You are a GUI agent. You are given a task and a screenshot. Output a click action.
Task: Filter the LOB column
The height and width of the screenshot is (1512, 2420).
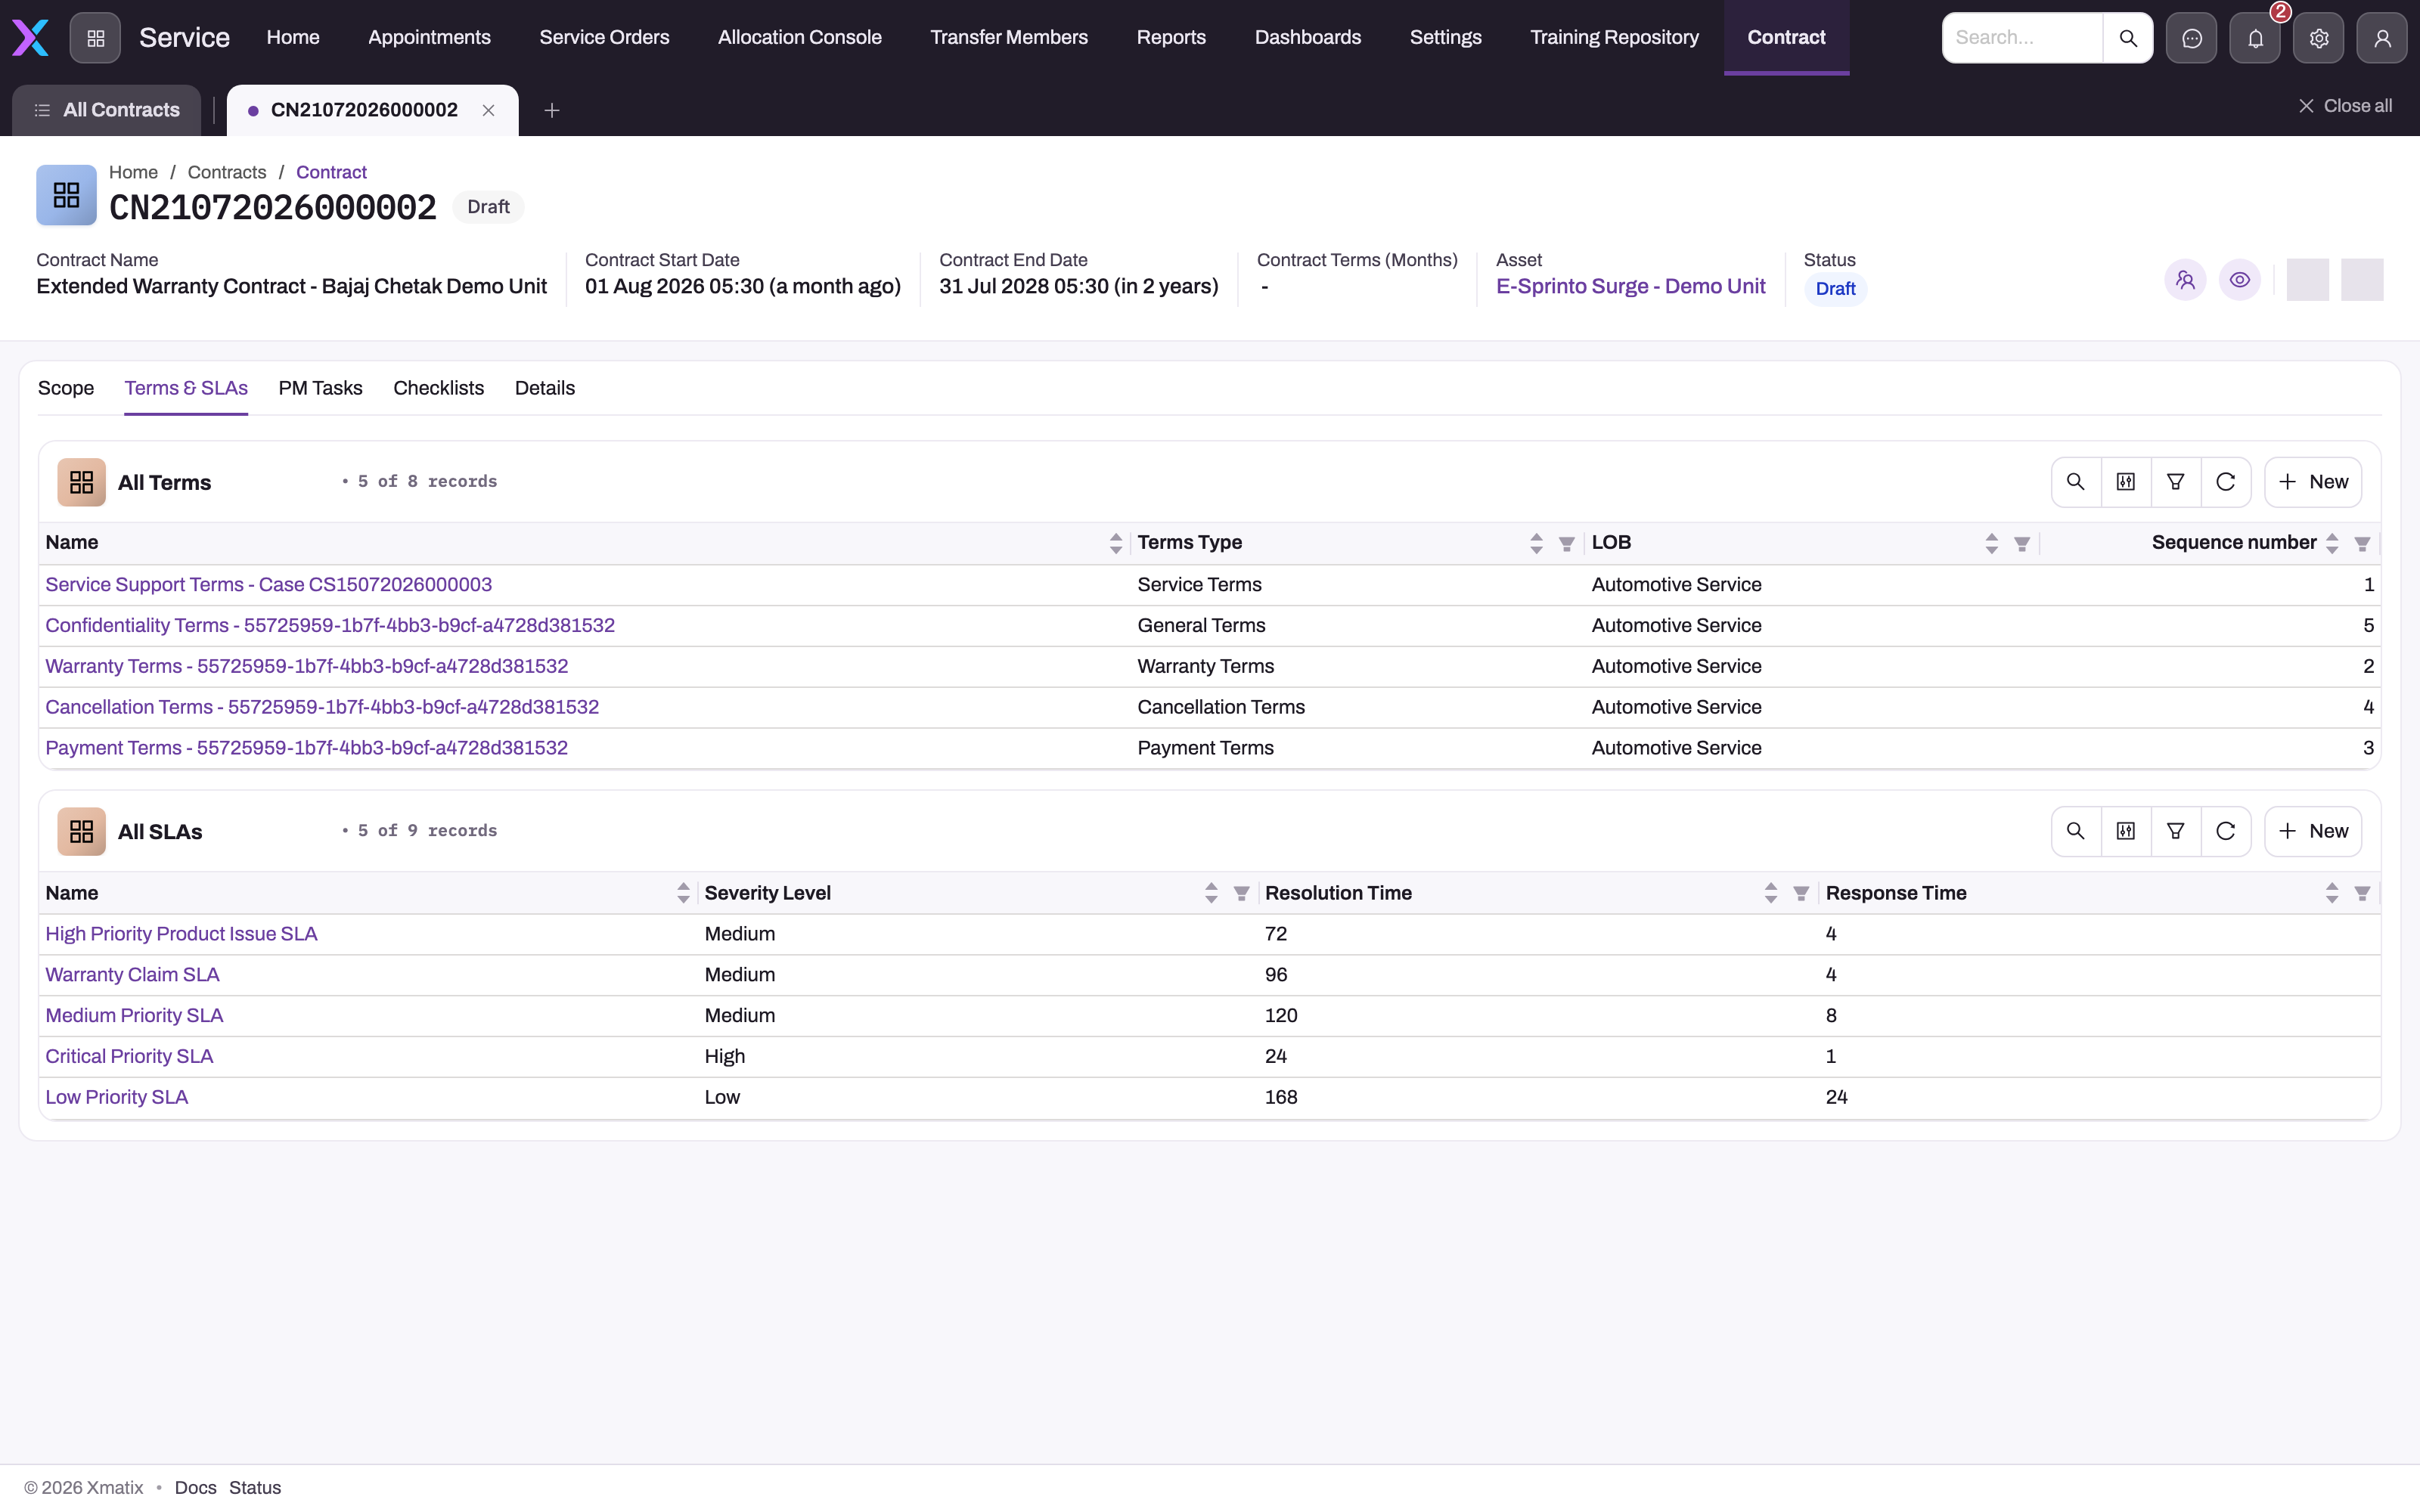click(2022, 544)
